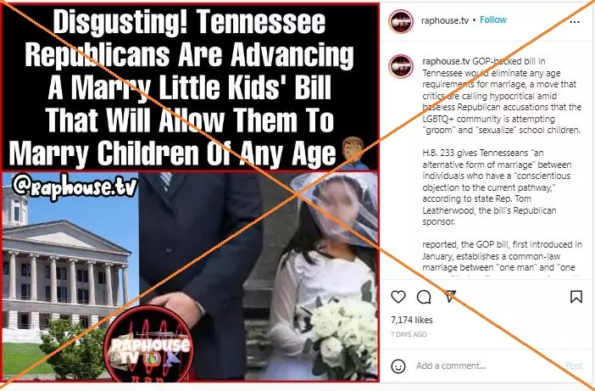The image size is (595, 391).
Task: Submit comment with Post button
Action: [574, 366]
